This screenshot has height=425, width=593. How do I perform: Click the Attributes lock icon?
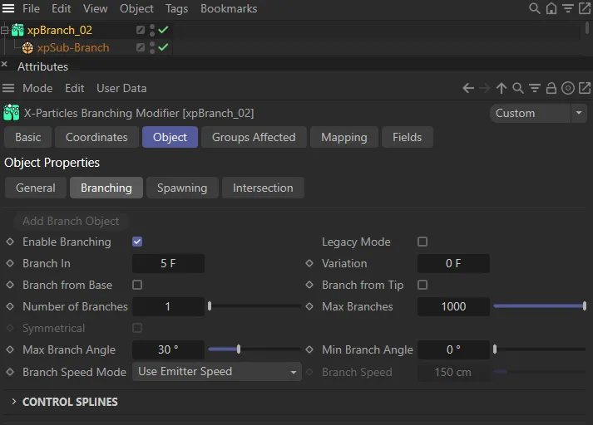pyautogui.click(x=551, y=88)
